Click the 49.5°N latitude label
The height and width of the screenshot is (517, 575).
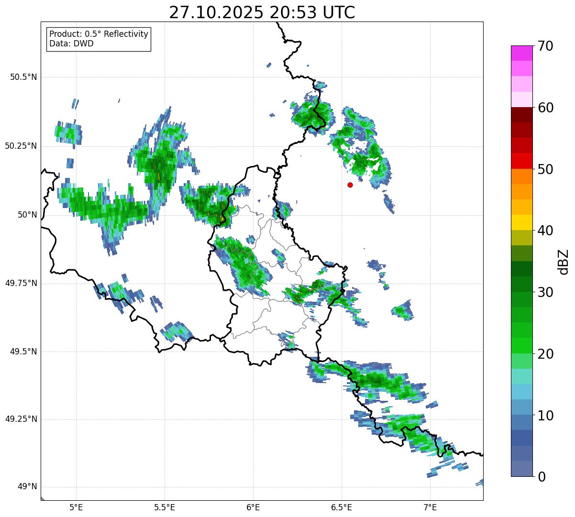(23, 352)
